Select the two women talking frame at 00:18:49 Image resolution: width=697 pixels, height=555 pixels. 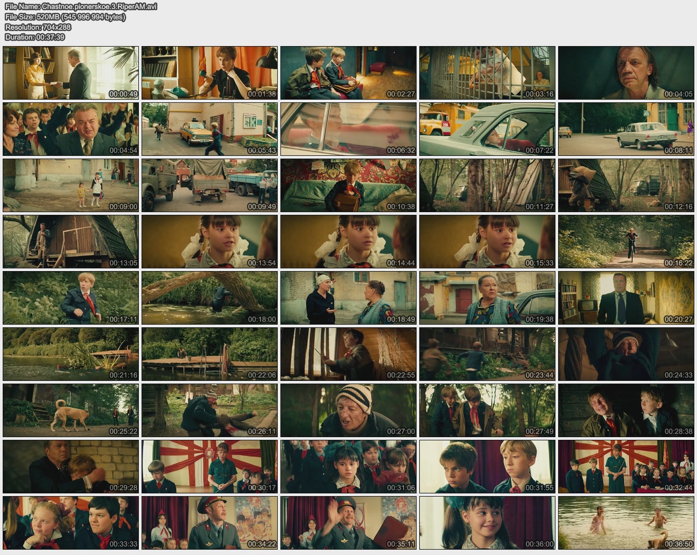click(x=348, y=298)
